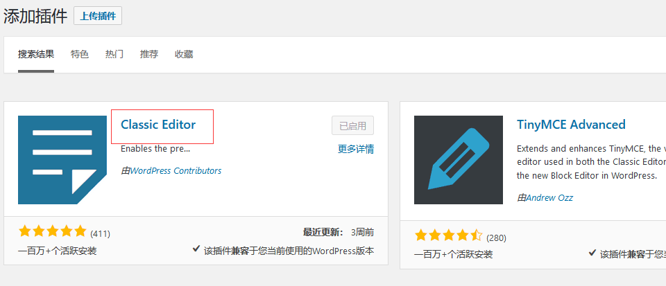
Task: Open the TinyMCE Advanced title link
Action: [571, 125]
